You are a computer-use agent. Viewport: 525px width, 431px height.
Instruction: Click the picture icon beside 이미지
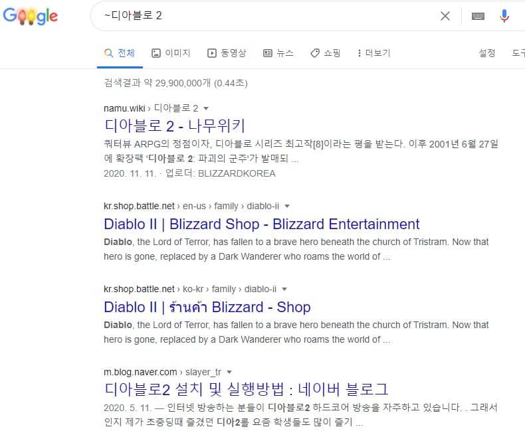[156, 53]
